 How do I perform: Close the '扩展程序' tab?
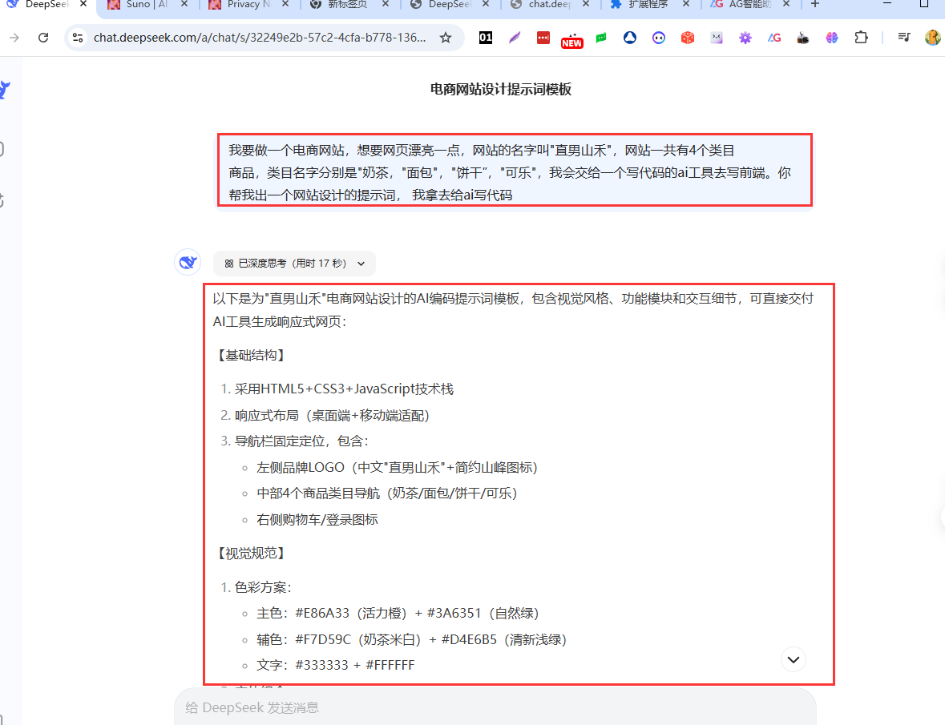[686, 4]
